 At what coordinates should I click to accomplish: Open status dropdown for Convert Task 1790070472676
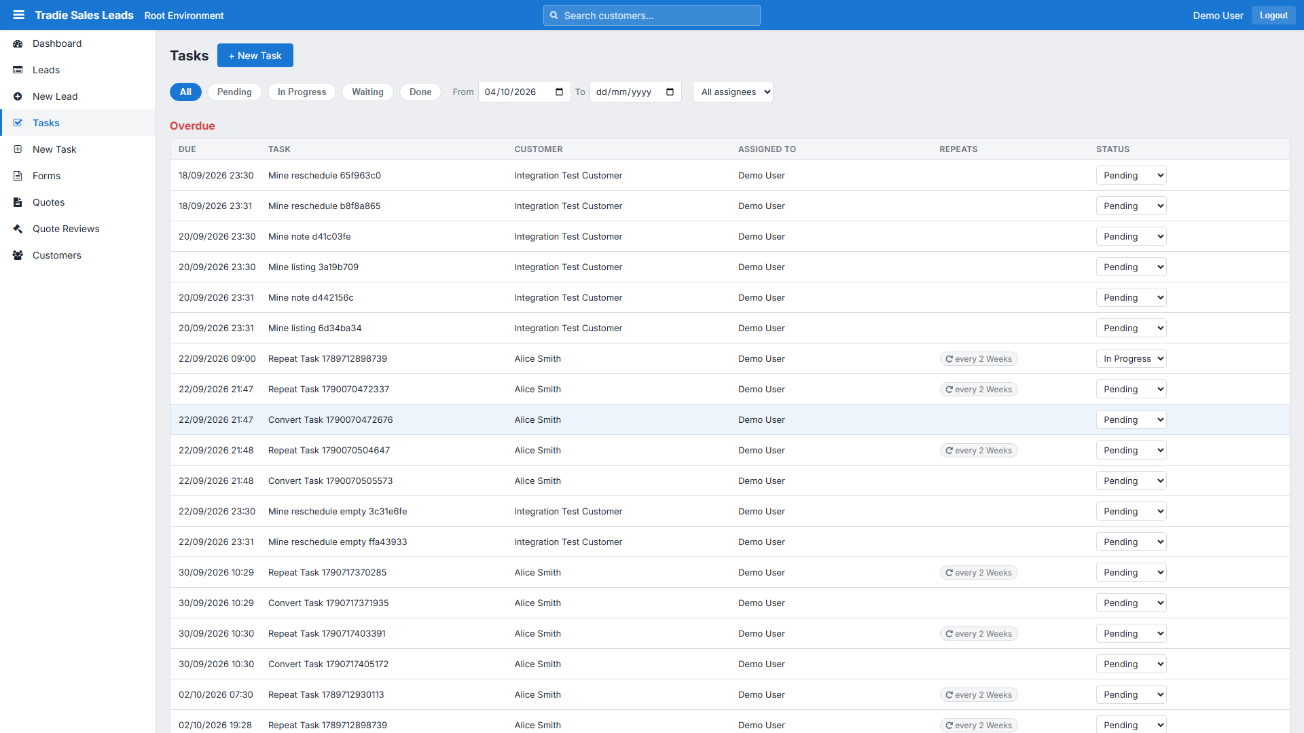tap(1131, 419)
